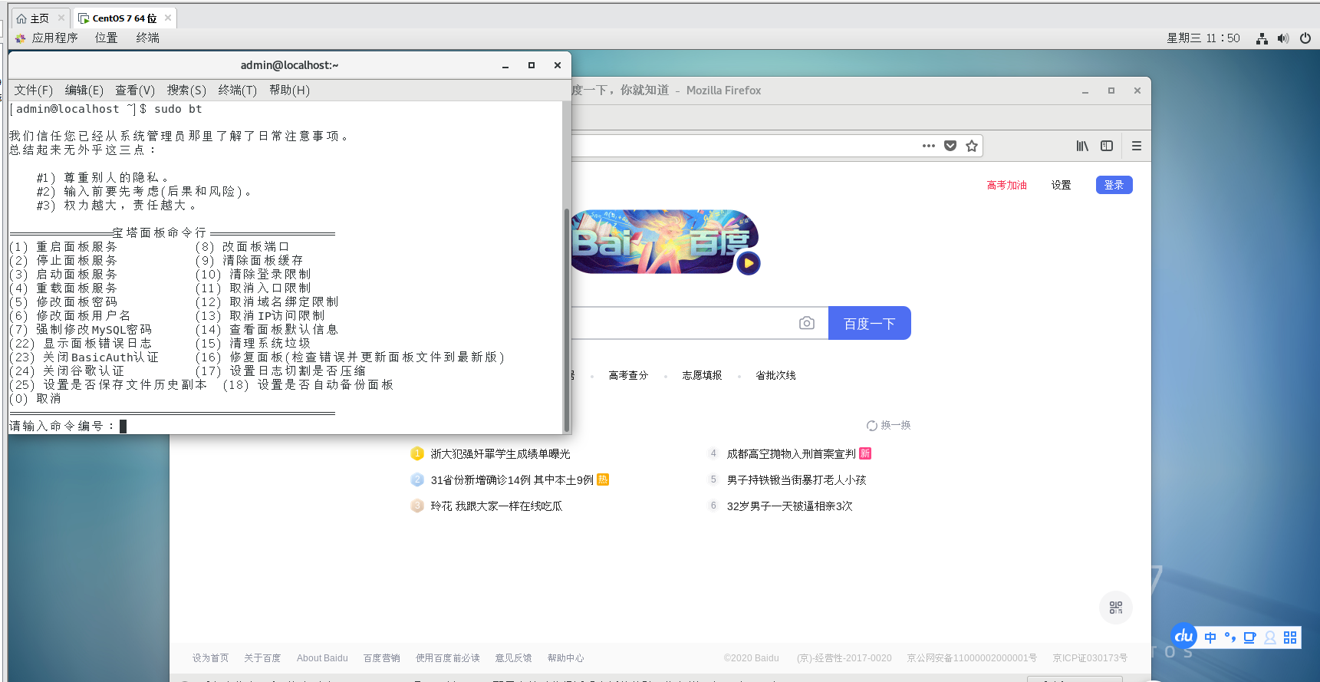
Task: Click the 关于百度 footer link
Action: (x=262, y=658)
